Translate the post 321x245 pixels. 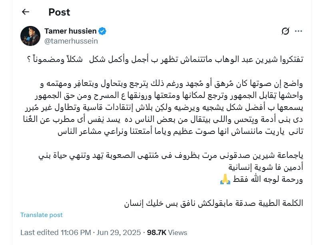(x=41, y=215)
